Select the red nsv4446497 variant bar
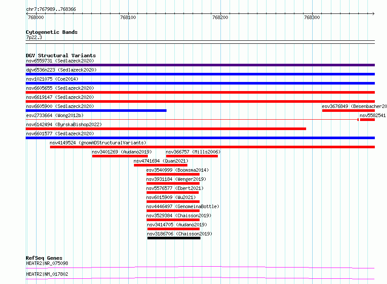This screenshot has height=284, width=387. point(173,211)
